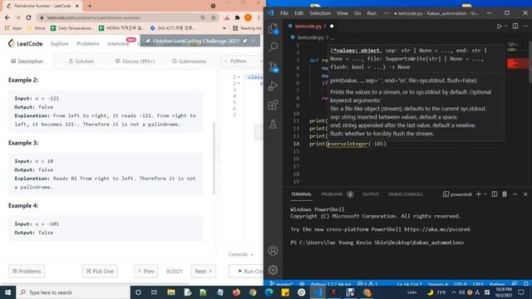The width and height of the screenshot is (532, 299).
Task: Click the description panel vertical scrollbar
Action: click(x=214, y=159)
